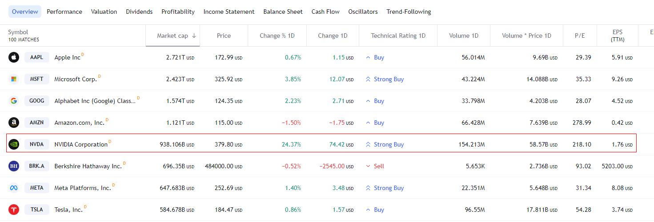Open the Income Statement tab

tap(229, 12)
